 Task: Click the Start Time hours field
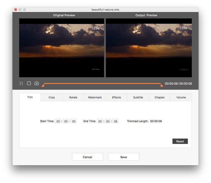click(58, 121)
